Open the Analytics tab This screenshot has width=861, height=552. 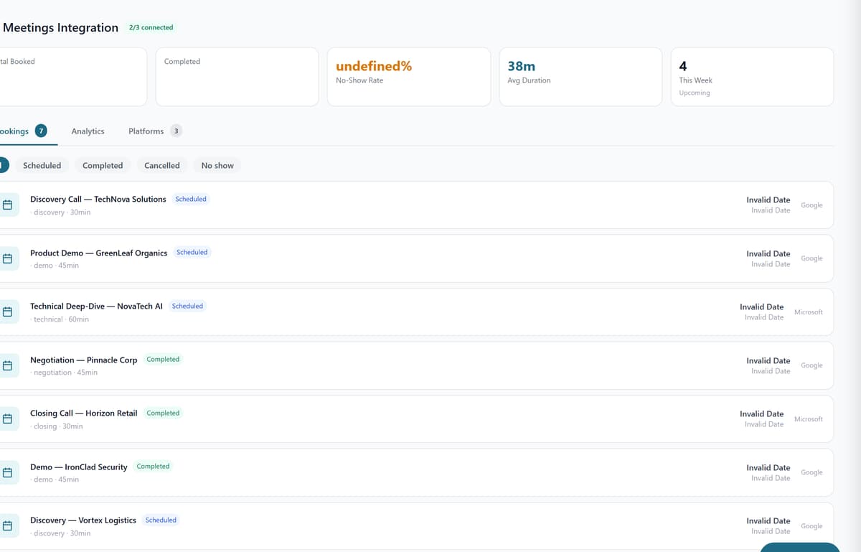point(88,131)
